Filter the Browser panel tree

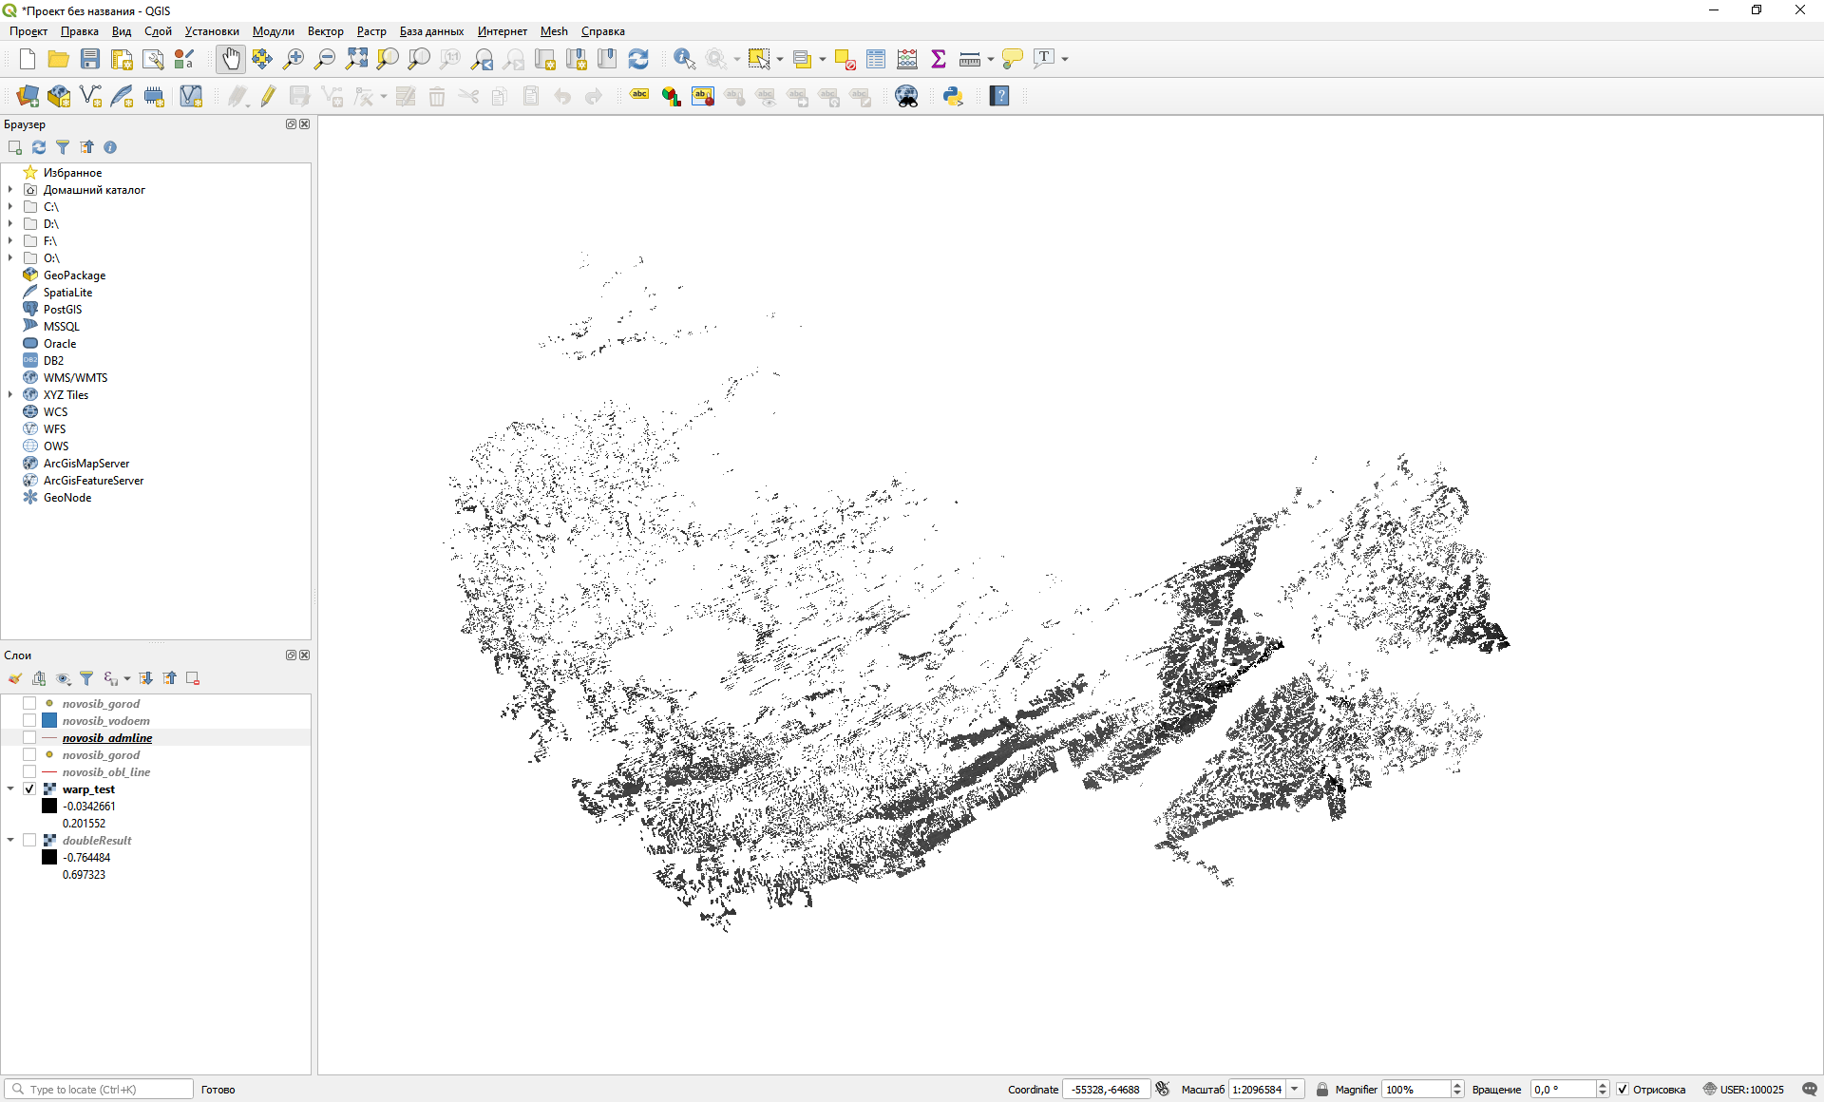[63, 147]
